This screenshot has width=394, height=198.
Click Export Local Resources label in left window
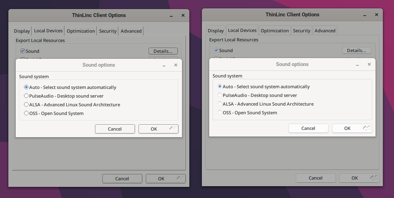pos(40,40)
